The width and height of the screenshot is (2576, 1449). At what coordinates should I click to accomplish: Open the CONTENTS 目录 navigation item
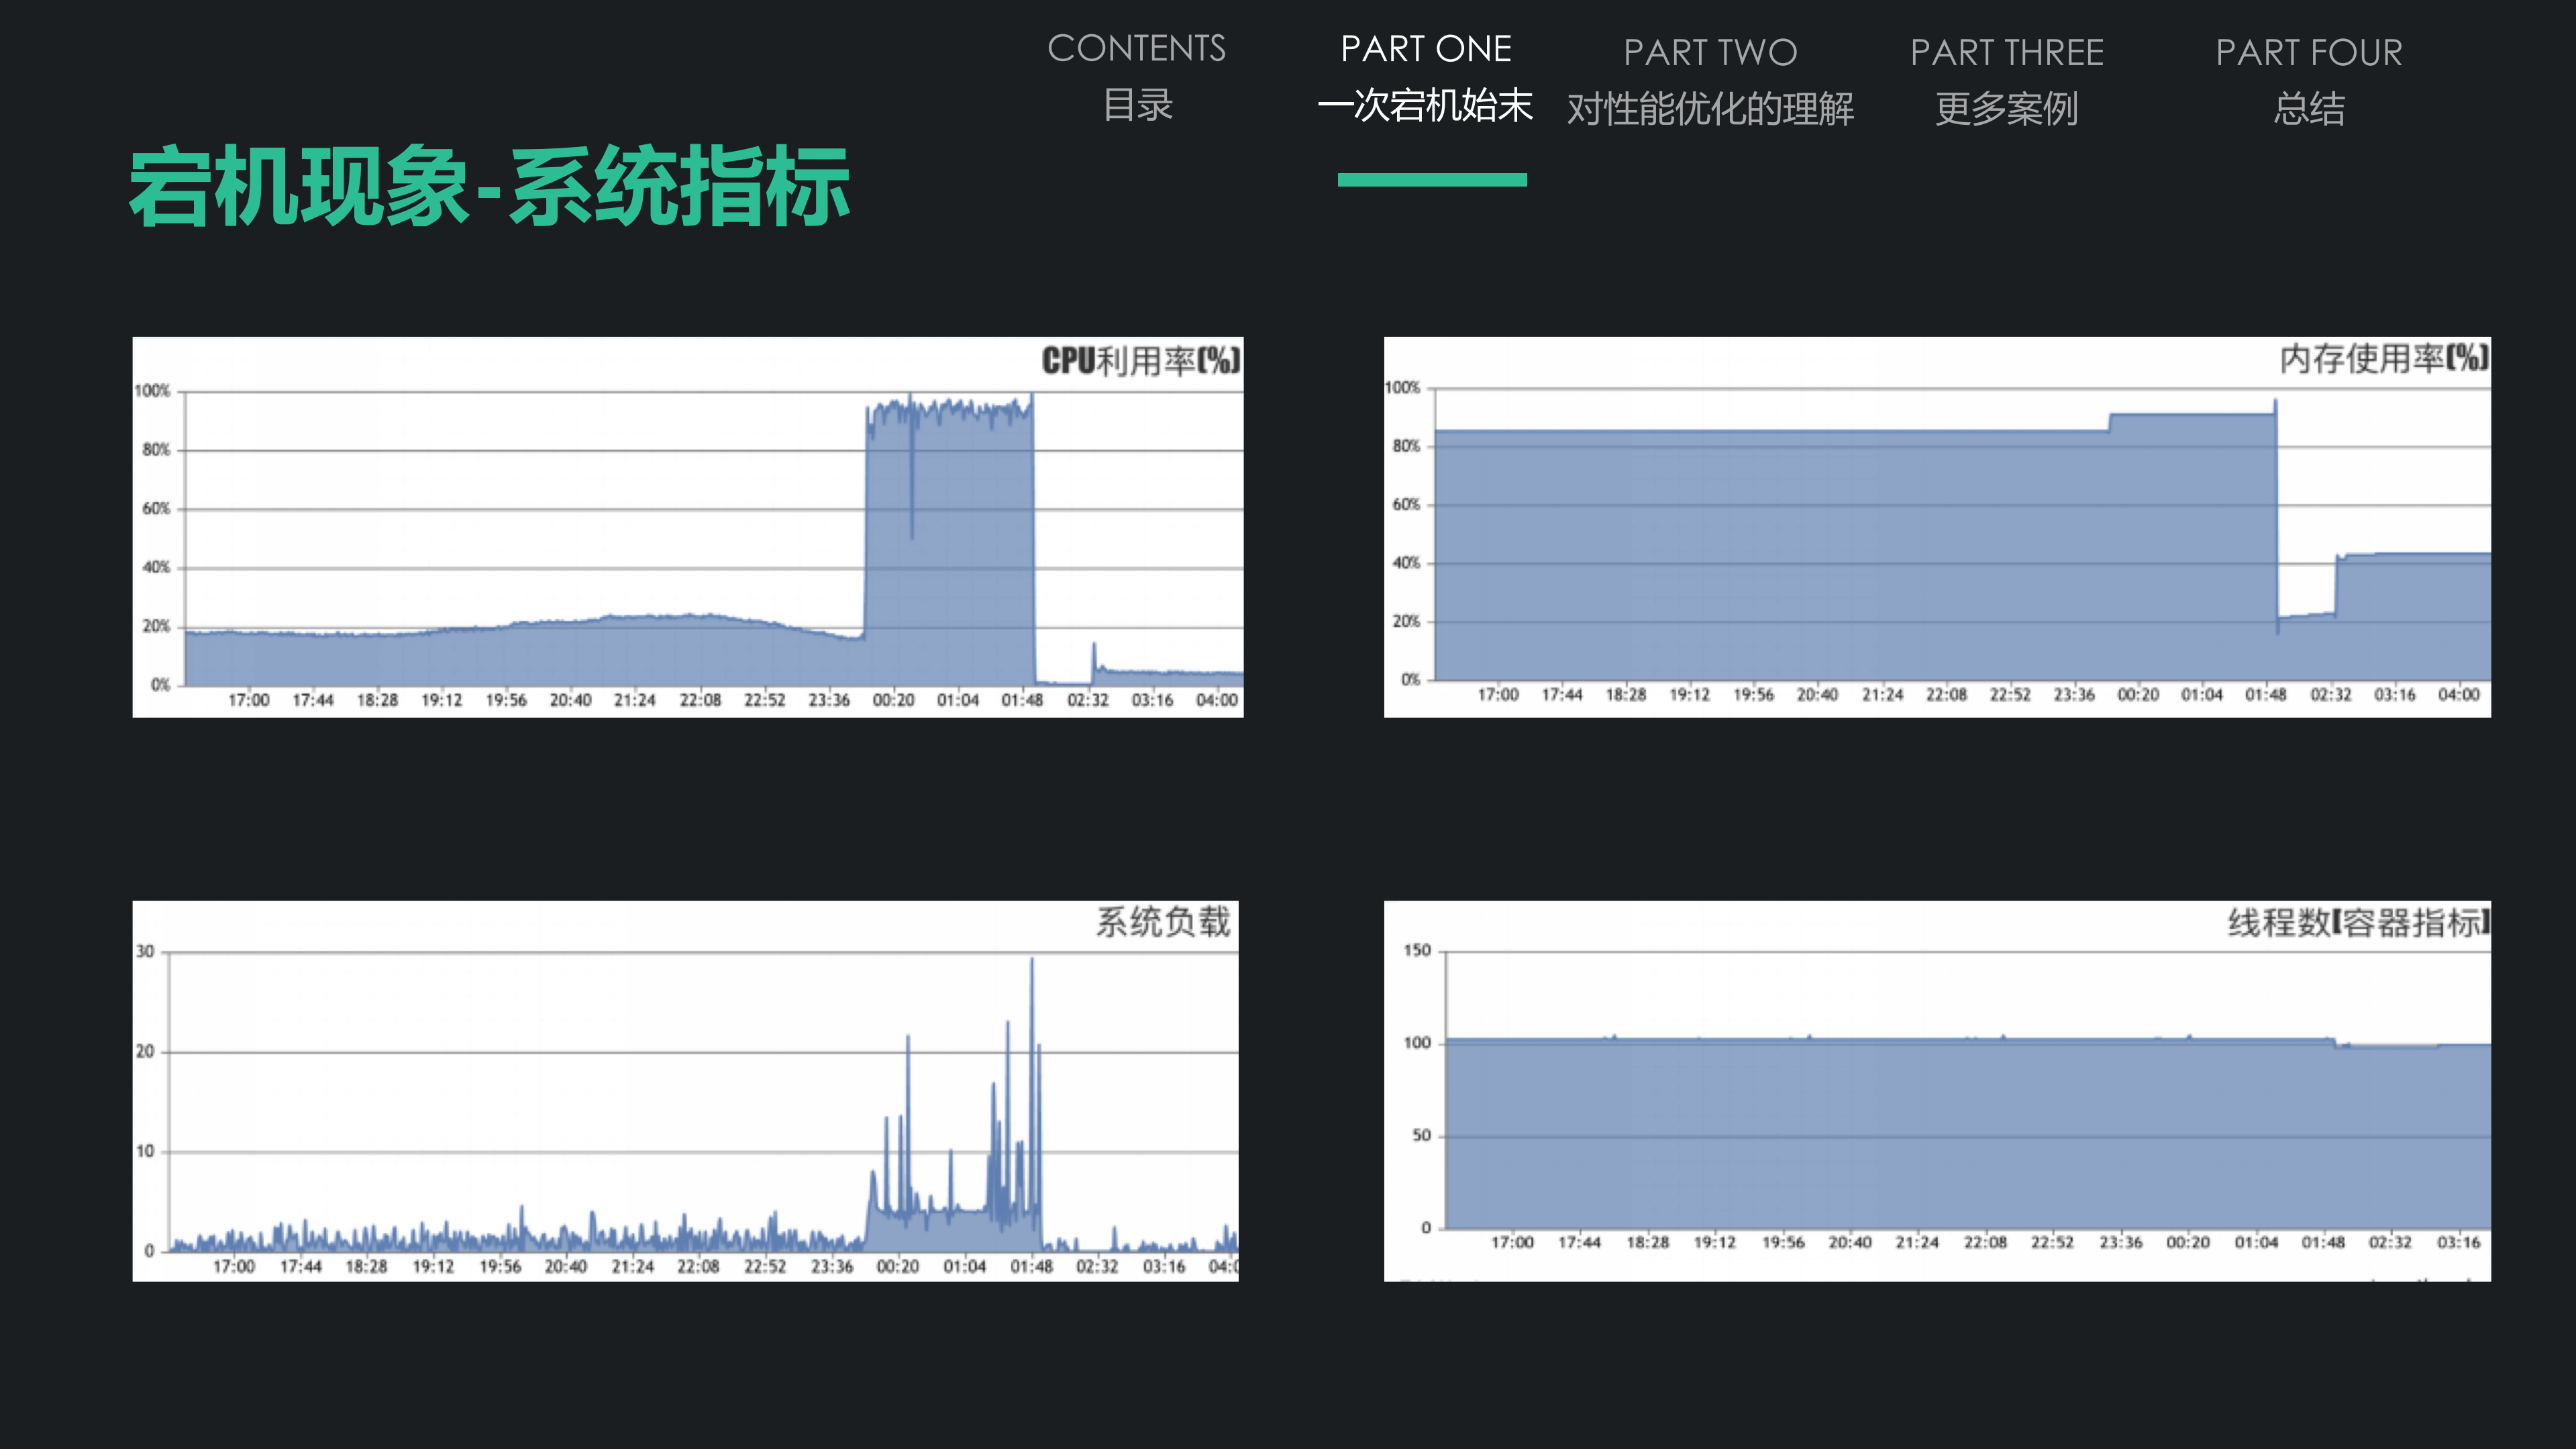pos(1138,75)
